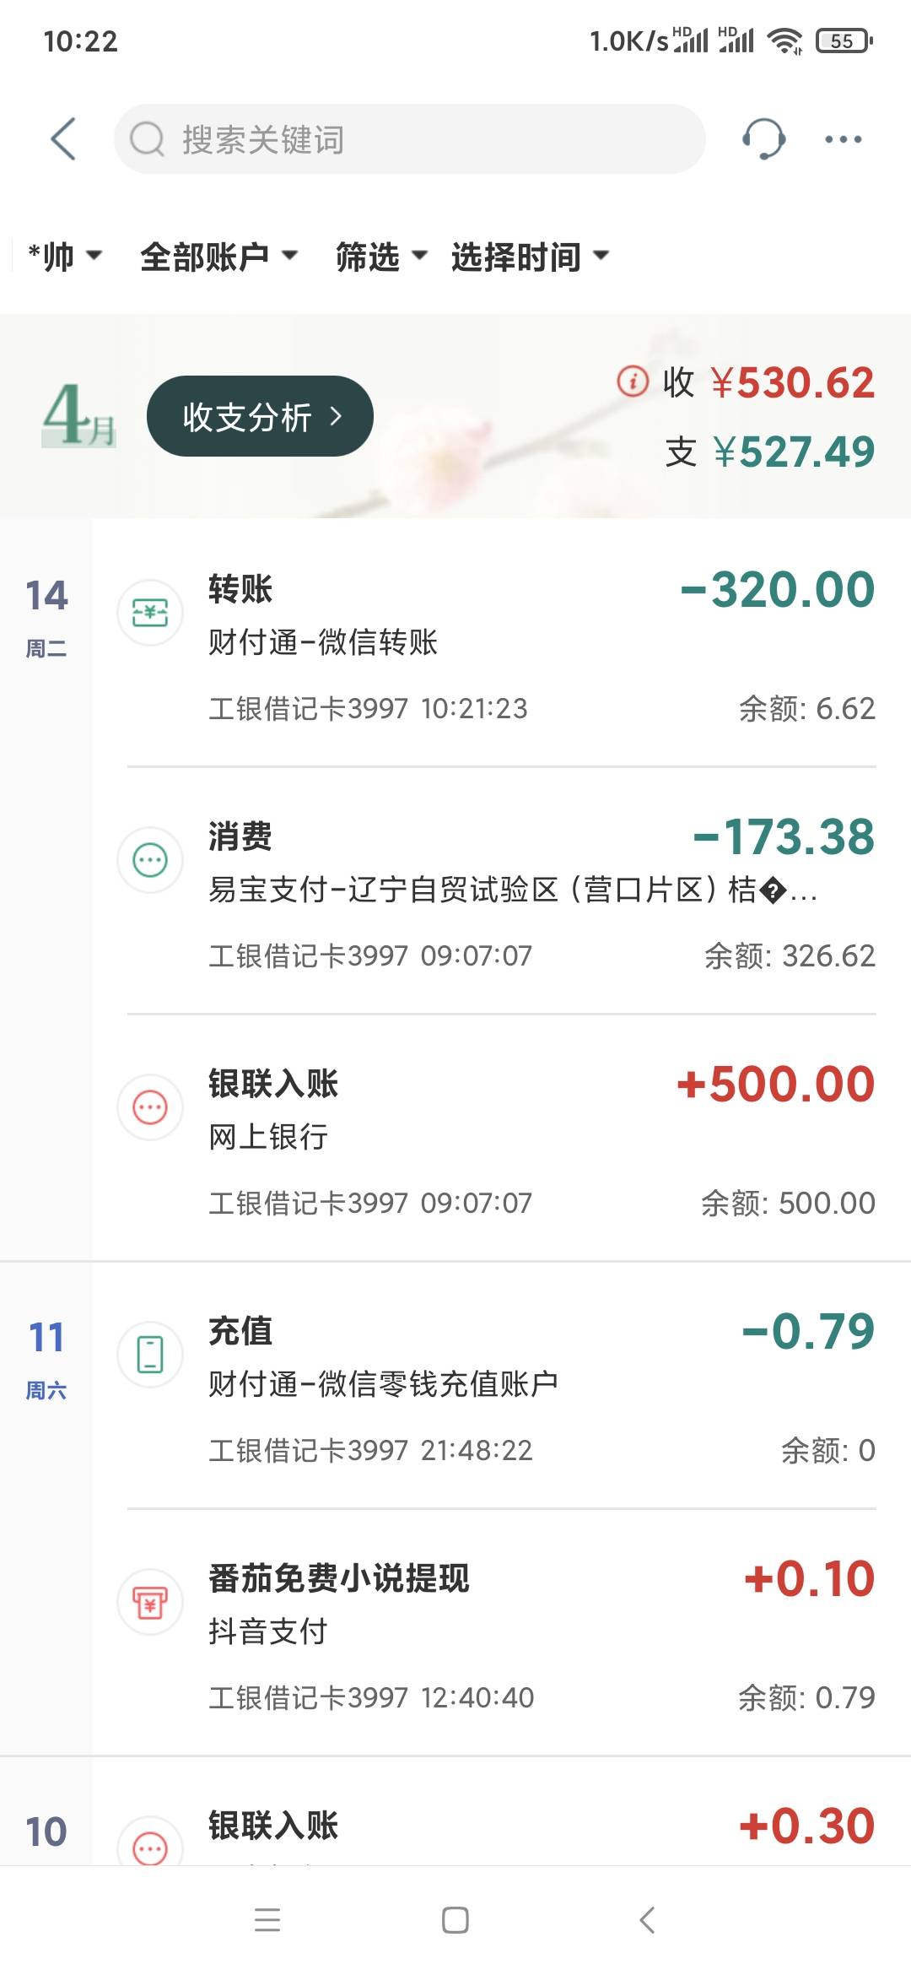Screen dimensions: 911x1975
Task: Open the 易宝支付 -173.38 transaction
Action: (x=540, y=890)
